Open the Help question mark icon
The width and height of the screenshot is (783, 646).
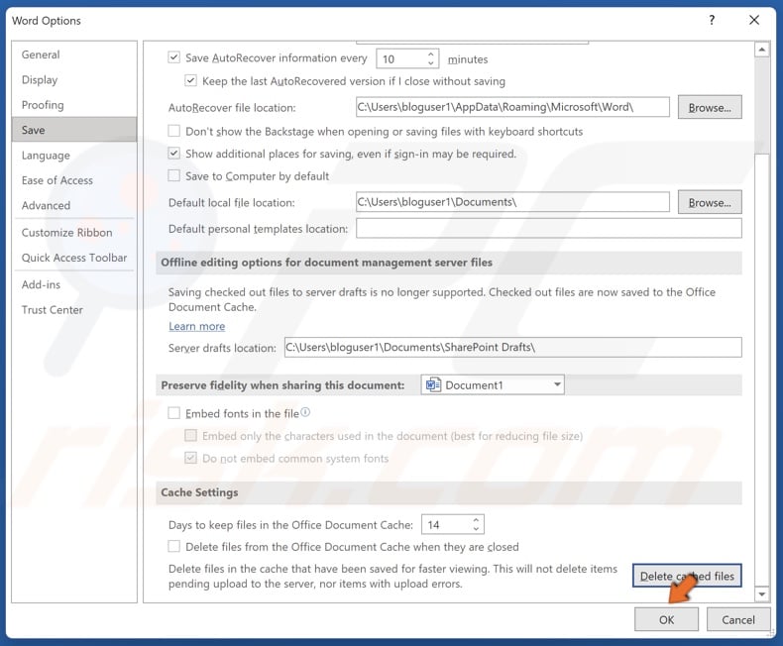tap(712, 20)
